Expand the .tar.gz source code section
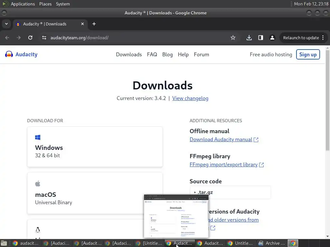 pos(230,192)
